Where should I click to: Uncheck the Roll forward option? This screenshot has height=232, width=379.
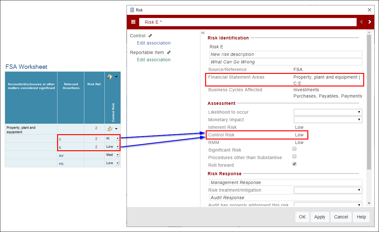[x=294, y=164]
